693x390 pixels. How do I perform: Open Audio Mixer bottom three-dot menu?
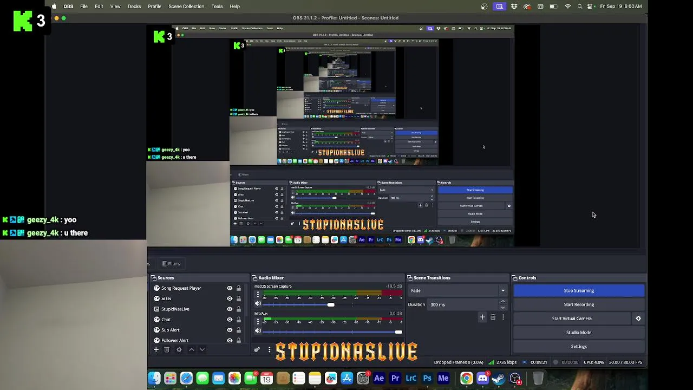(269, 350)
